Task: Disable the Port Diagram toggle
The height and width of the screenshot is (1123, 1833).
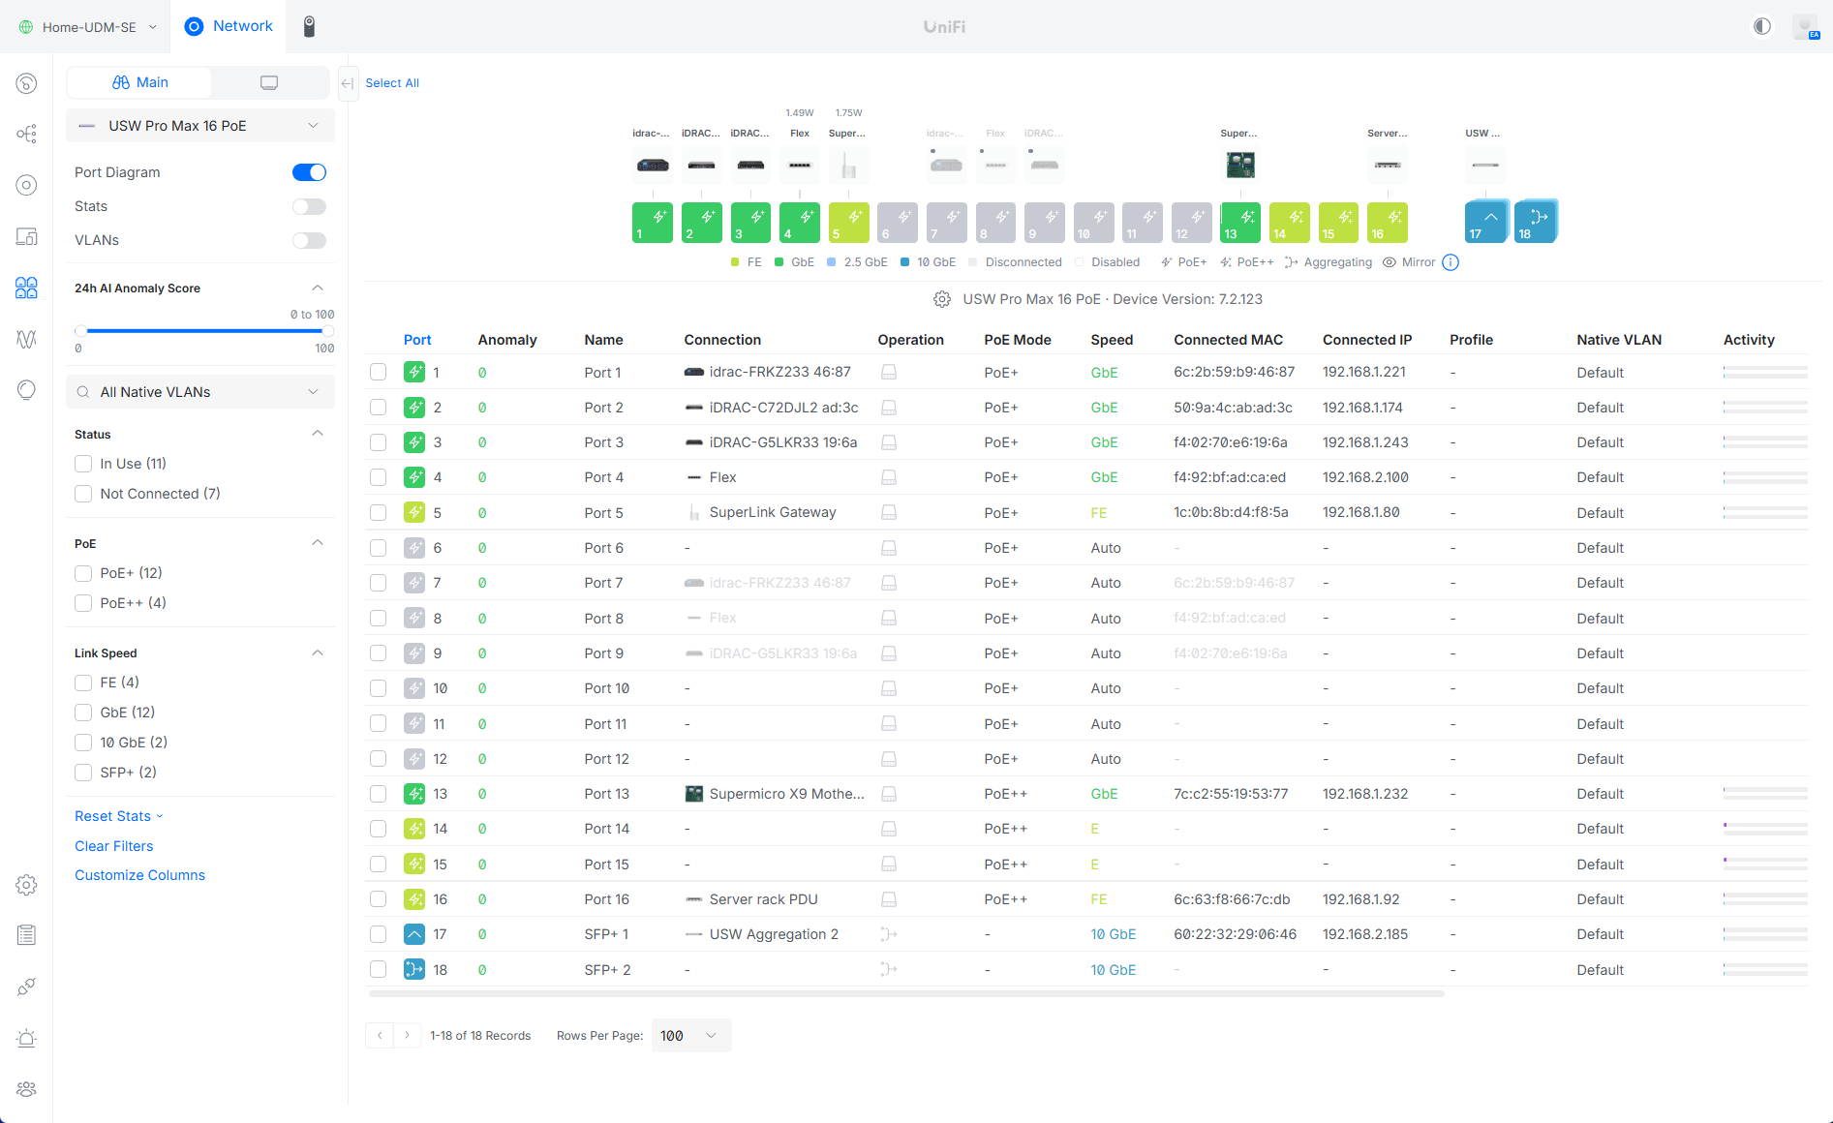Action: pyautogui.click(x=309, y=172)
